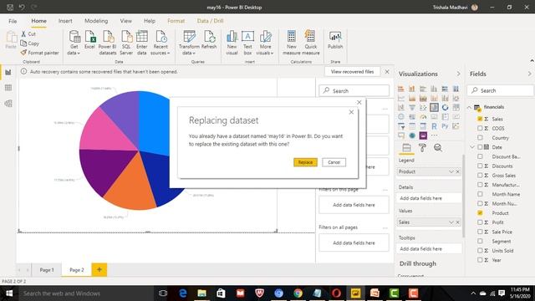Image resolution: width=535 pixels, height=301 pixels.
Task: Switch to the donut chart visual
Action: [x=445, y=108]
